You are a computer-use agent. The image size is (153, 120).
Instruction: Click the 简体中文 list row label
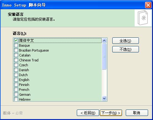[26, 41]
